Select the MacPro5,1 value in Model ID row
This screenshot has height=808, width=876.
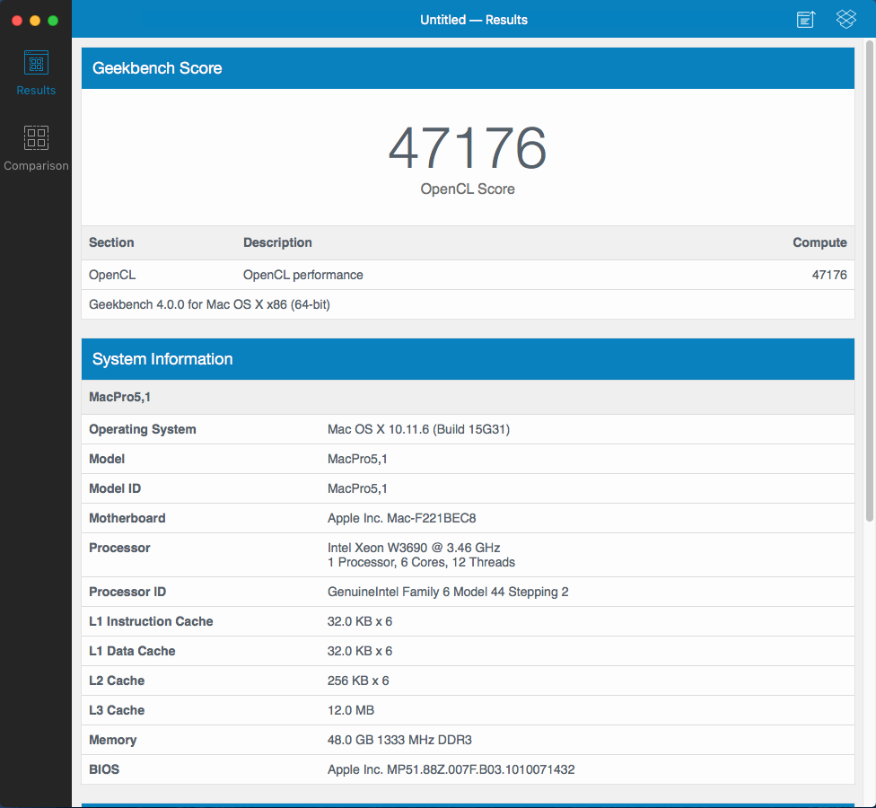[x=357, y=488]
